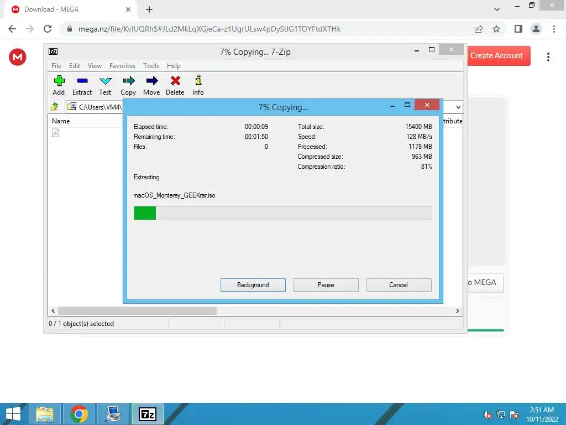Viewport: 566px width, 425px height.
Task: Click the Action Center flag tray icon
Action: point(514,414)
